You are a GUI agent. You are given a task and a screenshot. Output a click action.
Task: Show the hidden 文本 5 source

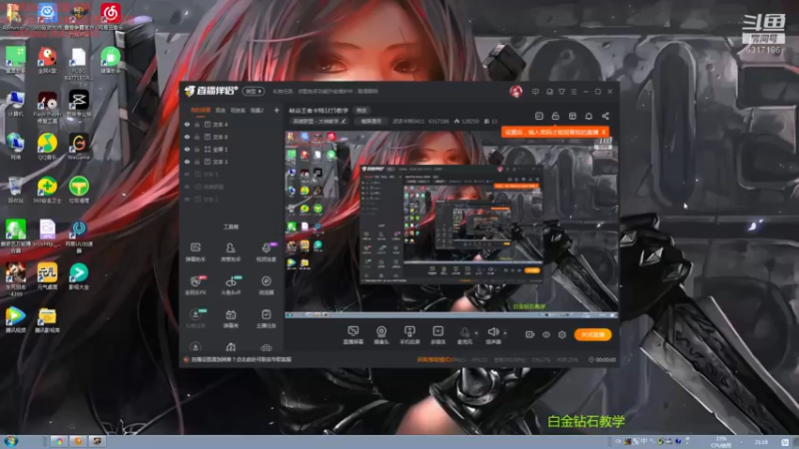click(187, 174)
